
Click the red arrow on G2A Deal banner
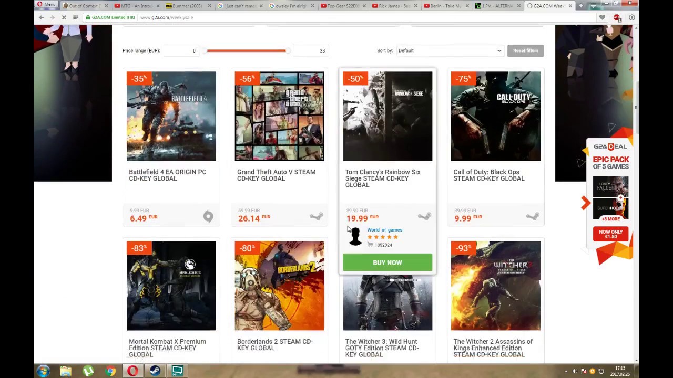click(586, 203)
